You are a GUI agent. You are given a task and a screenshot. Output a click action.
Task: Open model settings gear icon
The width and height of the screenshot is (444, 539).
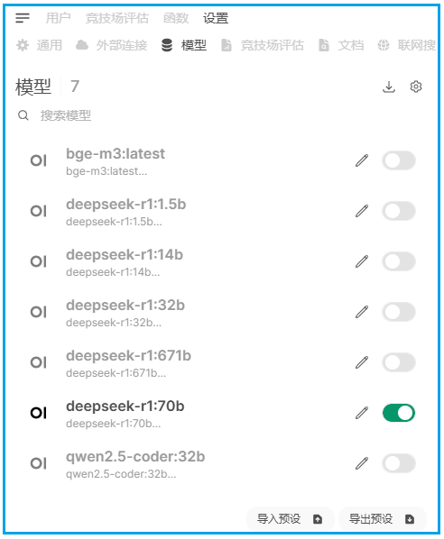pyautogui.click(x=416, y=87)
